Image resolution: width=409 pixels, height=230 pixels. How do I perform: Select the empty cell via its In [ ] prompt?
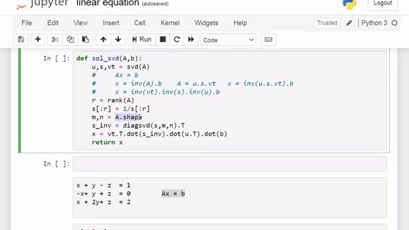click(56, 164)
